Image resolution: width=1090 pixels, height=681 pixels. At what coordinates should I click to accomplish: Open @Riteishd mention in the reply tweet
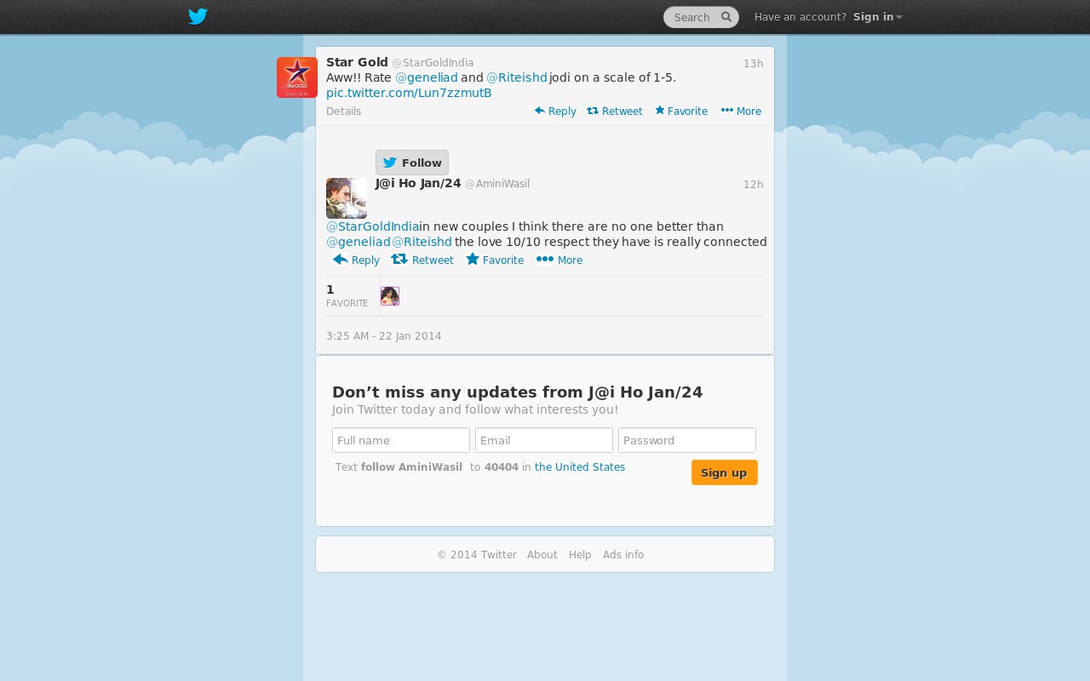(x=422, y=242)
